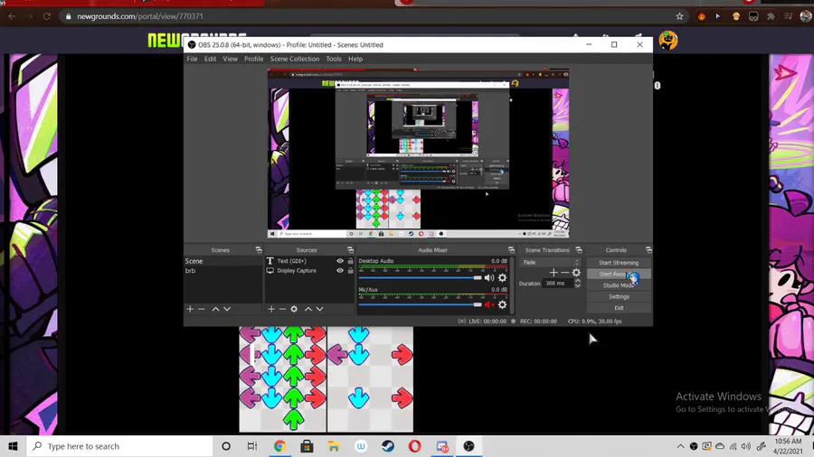
Task: Click Chrome address bar URL
Action: point(140,16)
